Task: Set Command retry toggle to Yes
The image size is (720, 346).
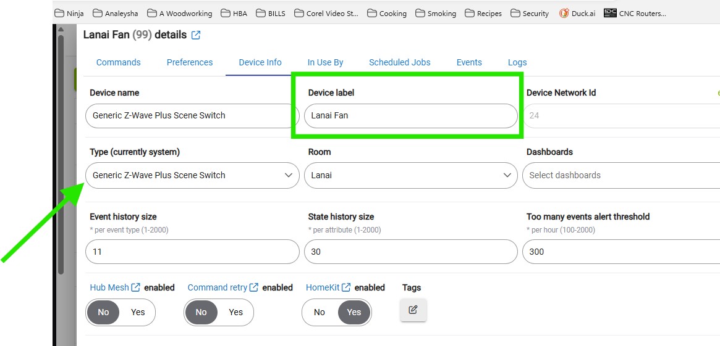Action: (x=235, y=312)
